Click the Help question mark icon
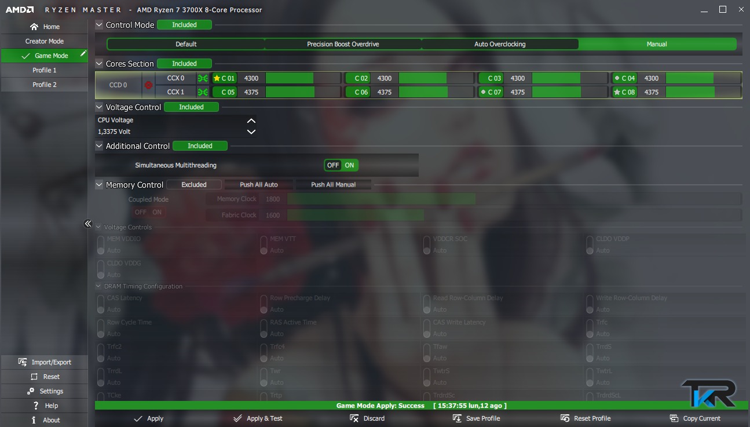 coord(36,406)
